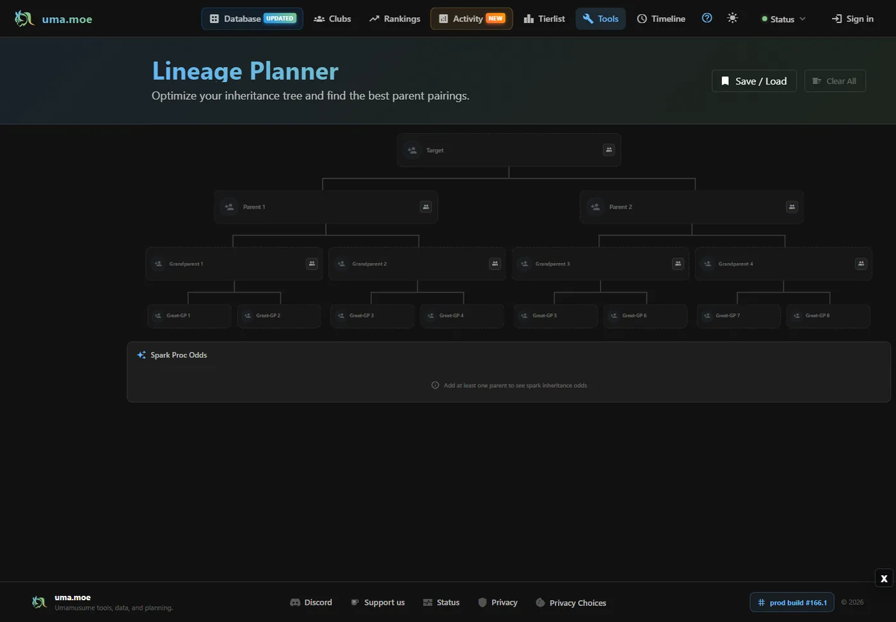Select the Great-GP 8 slot
The image size is (896, 622).
828,315
